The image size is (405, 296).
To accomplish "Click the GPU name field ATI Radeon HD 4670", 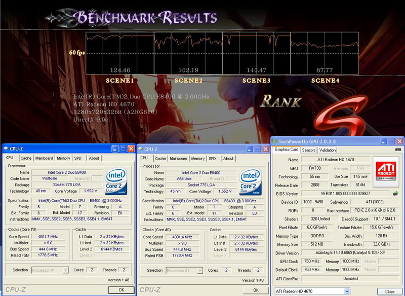I will coord(336,160).
